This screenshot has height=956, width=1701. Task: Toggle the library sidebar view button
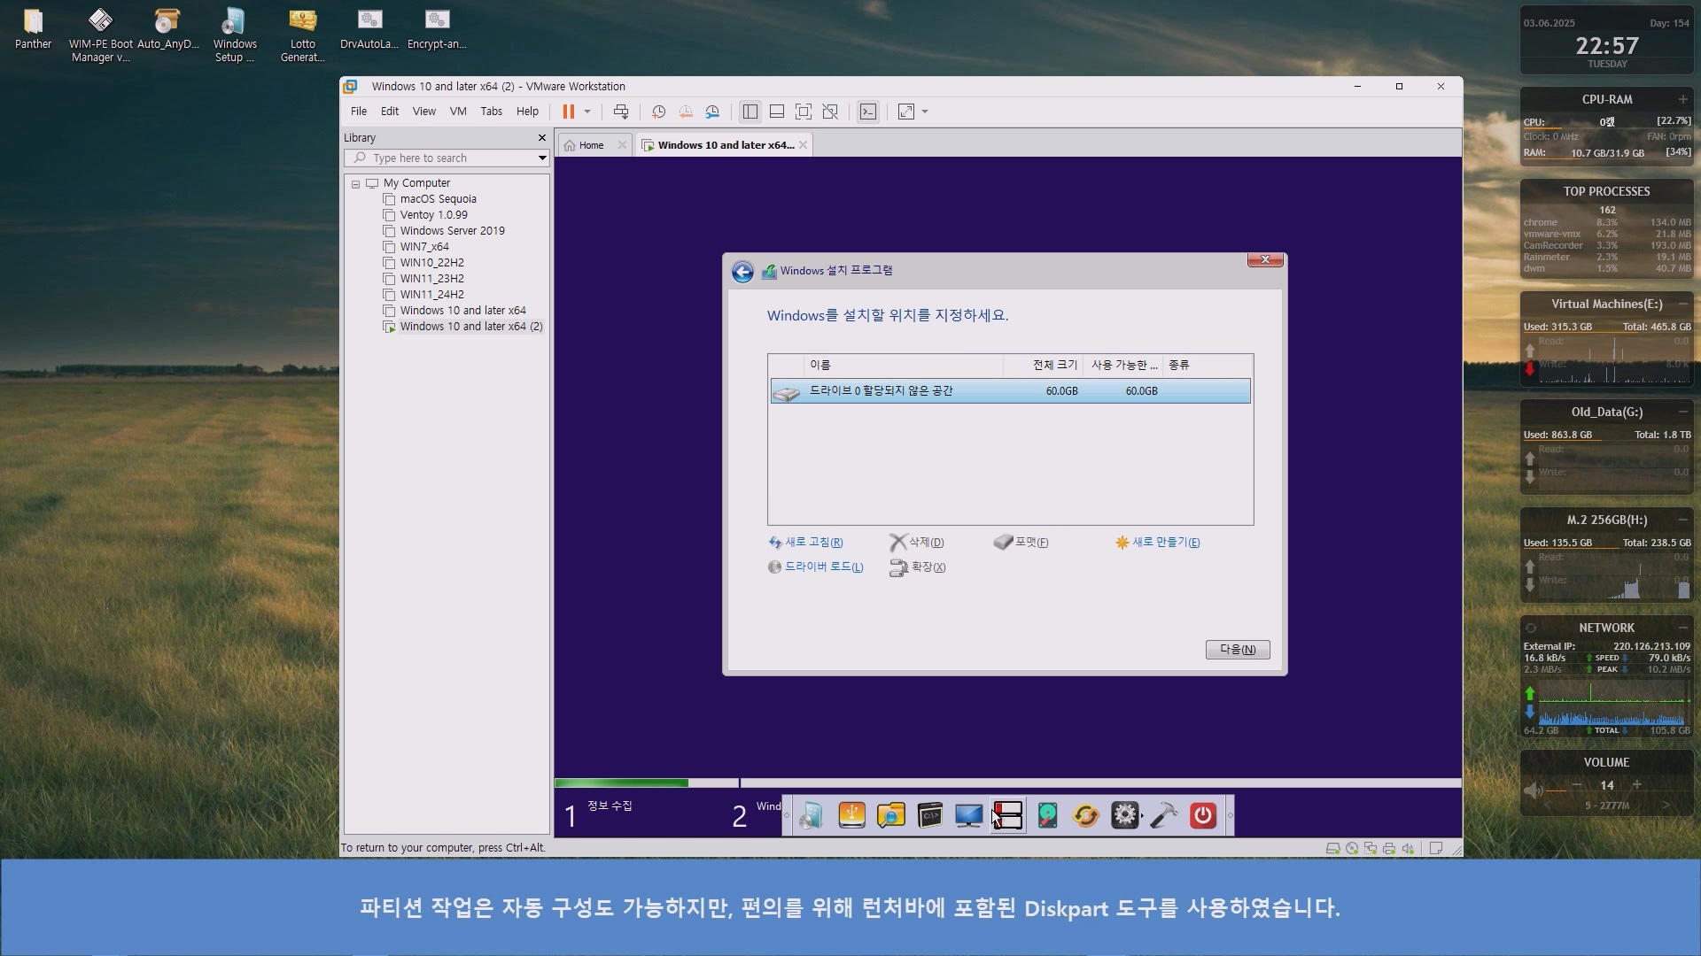[x=750, y=112]
